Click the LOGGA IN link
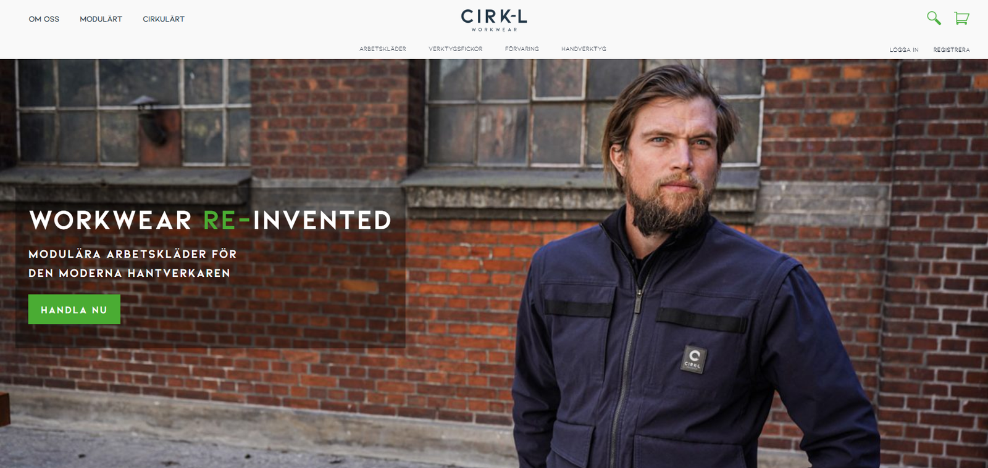Screen dimensions: 988x468 [x=904, y=50]
